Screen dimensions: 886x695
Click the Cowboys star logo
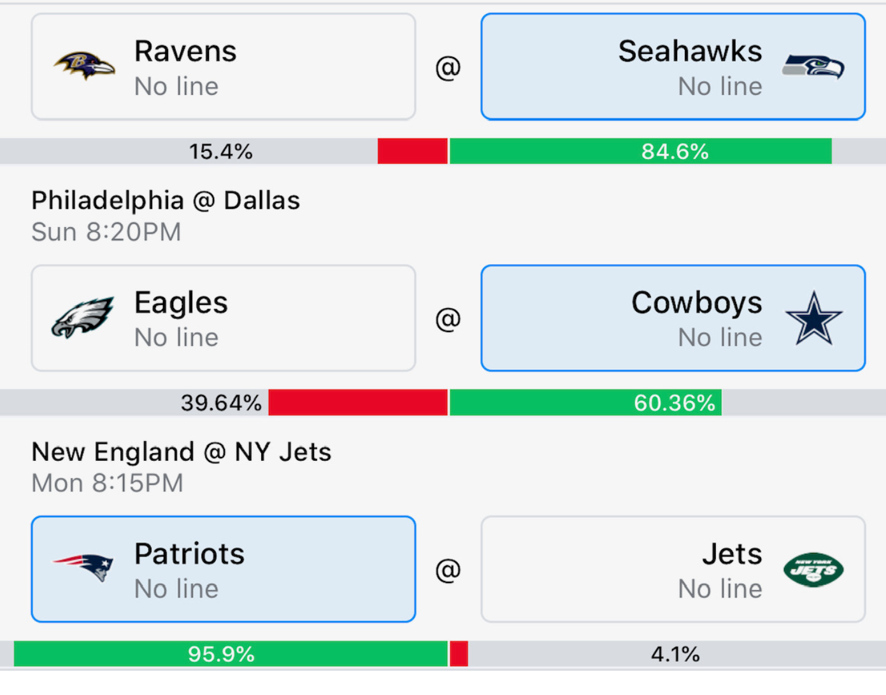coord(814,318)
